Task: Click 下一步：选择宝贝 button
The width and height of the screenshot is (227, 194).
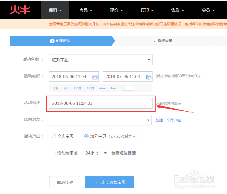Action: (109, 182)
